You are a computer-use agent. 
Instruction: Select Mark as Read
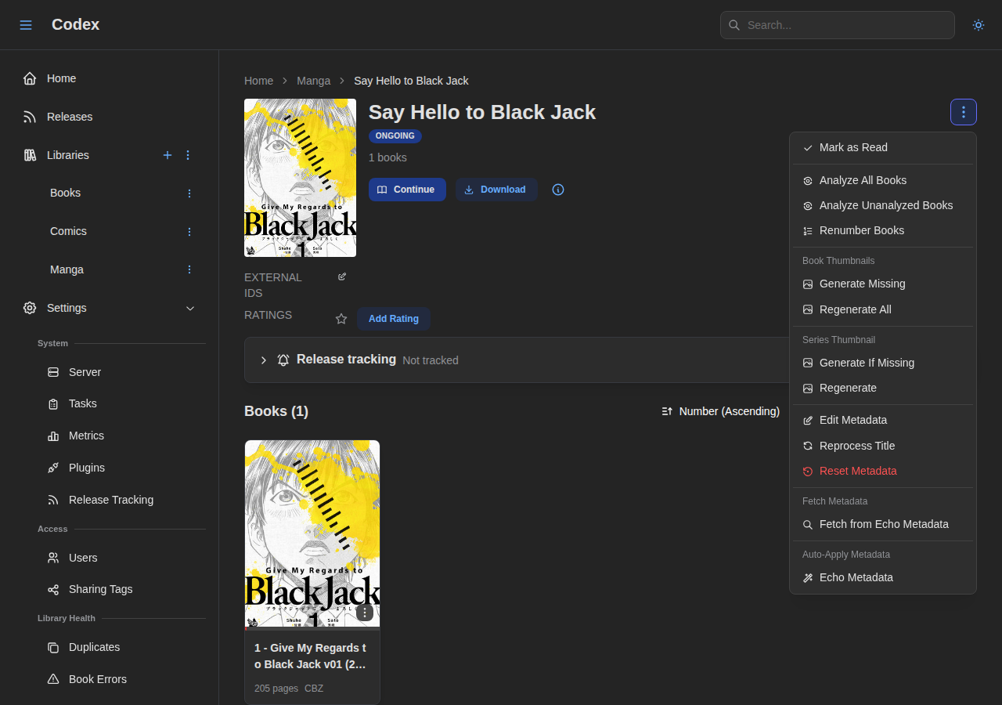(883, 147)
